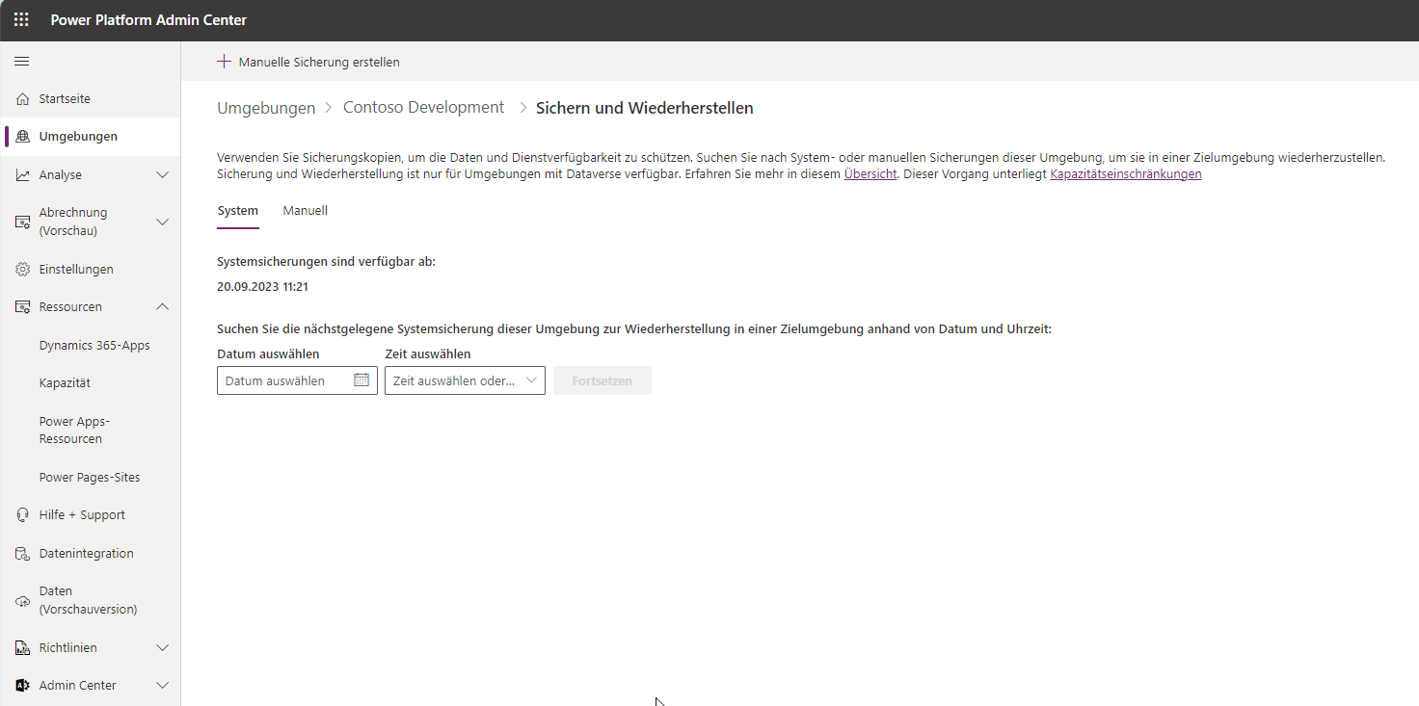Open Kapazität in sidebar
The image size is (1419, 706).
point(65,383)
